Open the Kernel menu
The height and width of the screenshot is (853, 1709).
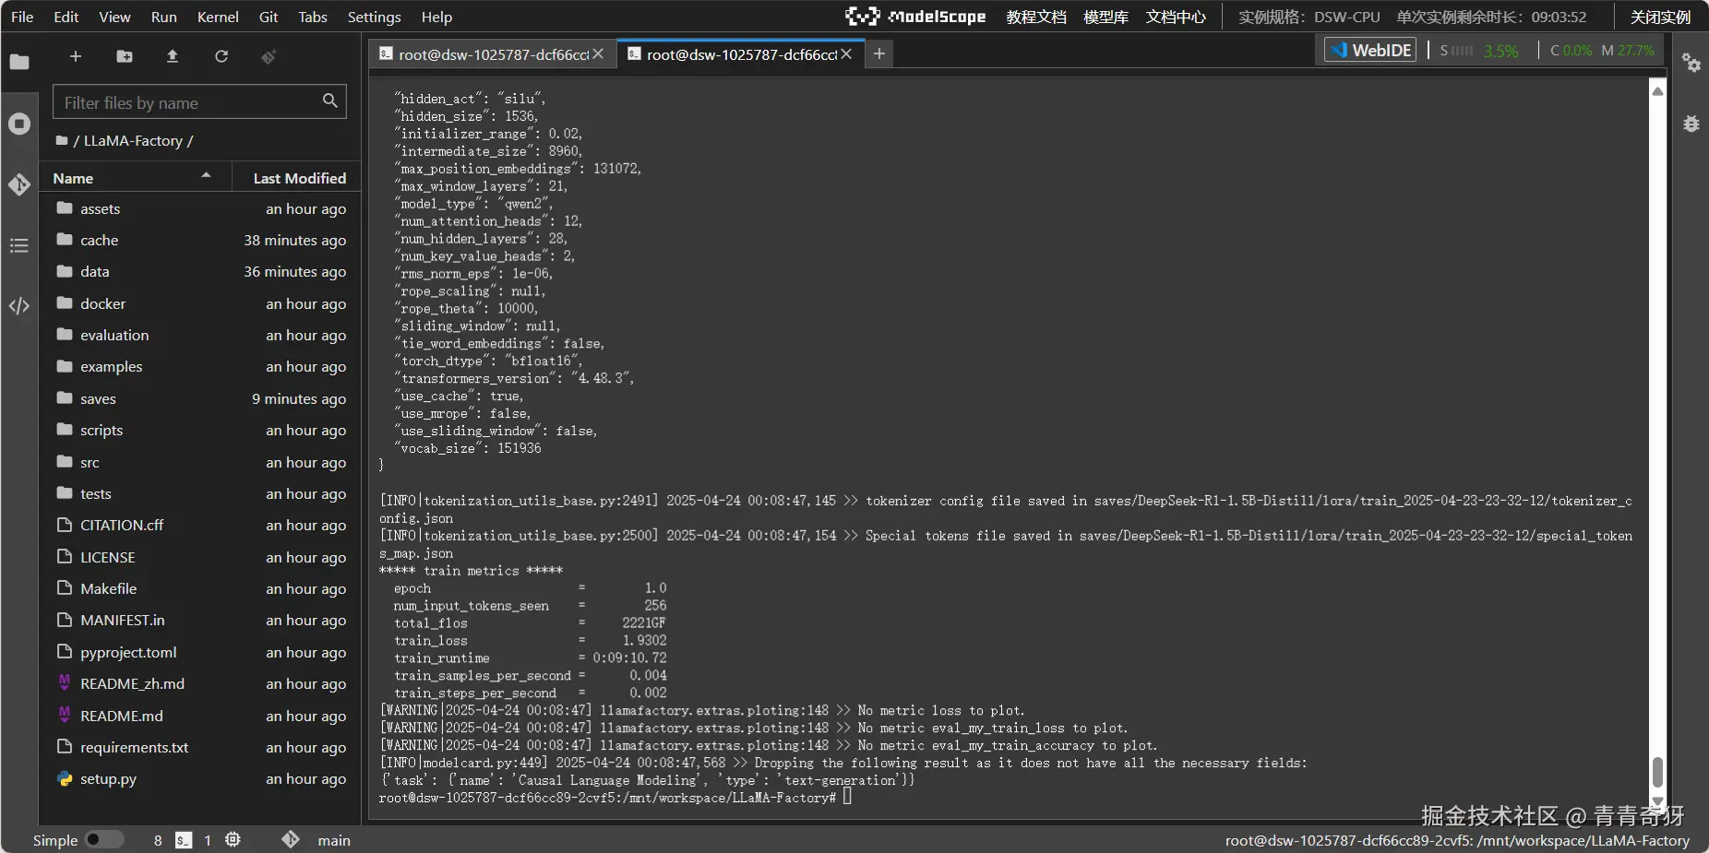218,17
